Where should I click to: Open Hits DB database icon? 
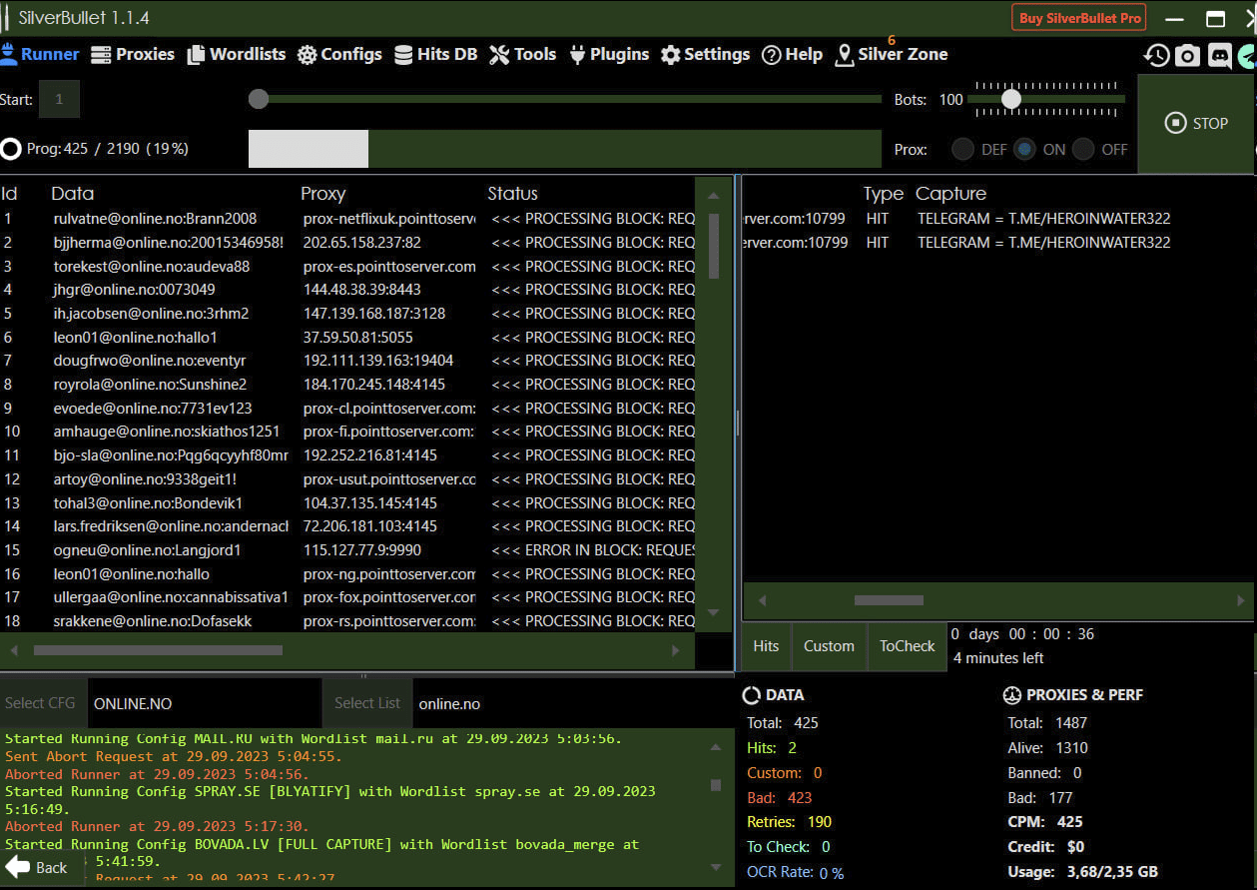tap(403, 55)
